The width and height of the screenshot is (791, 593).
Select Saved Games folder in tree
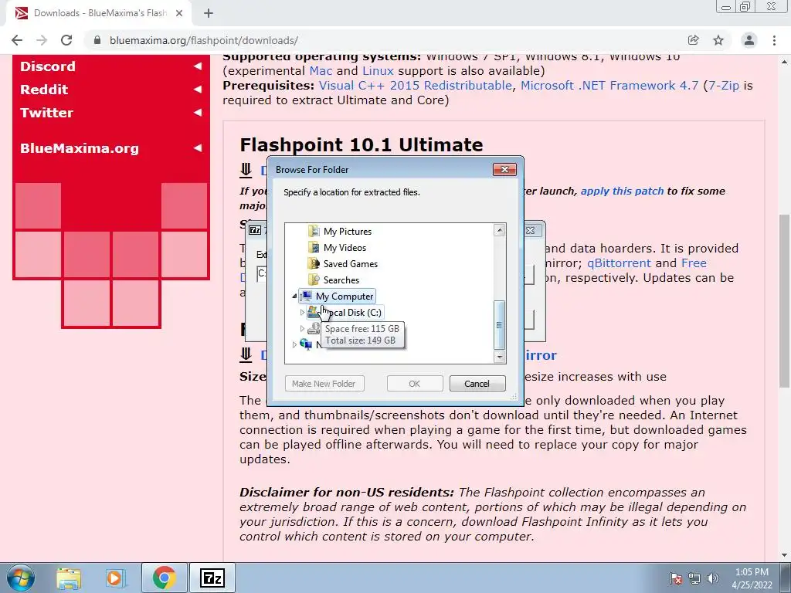coord(351,264)
